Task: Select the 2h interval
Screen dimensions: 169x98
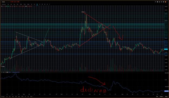Action: pos(34,4)
